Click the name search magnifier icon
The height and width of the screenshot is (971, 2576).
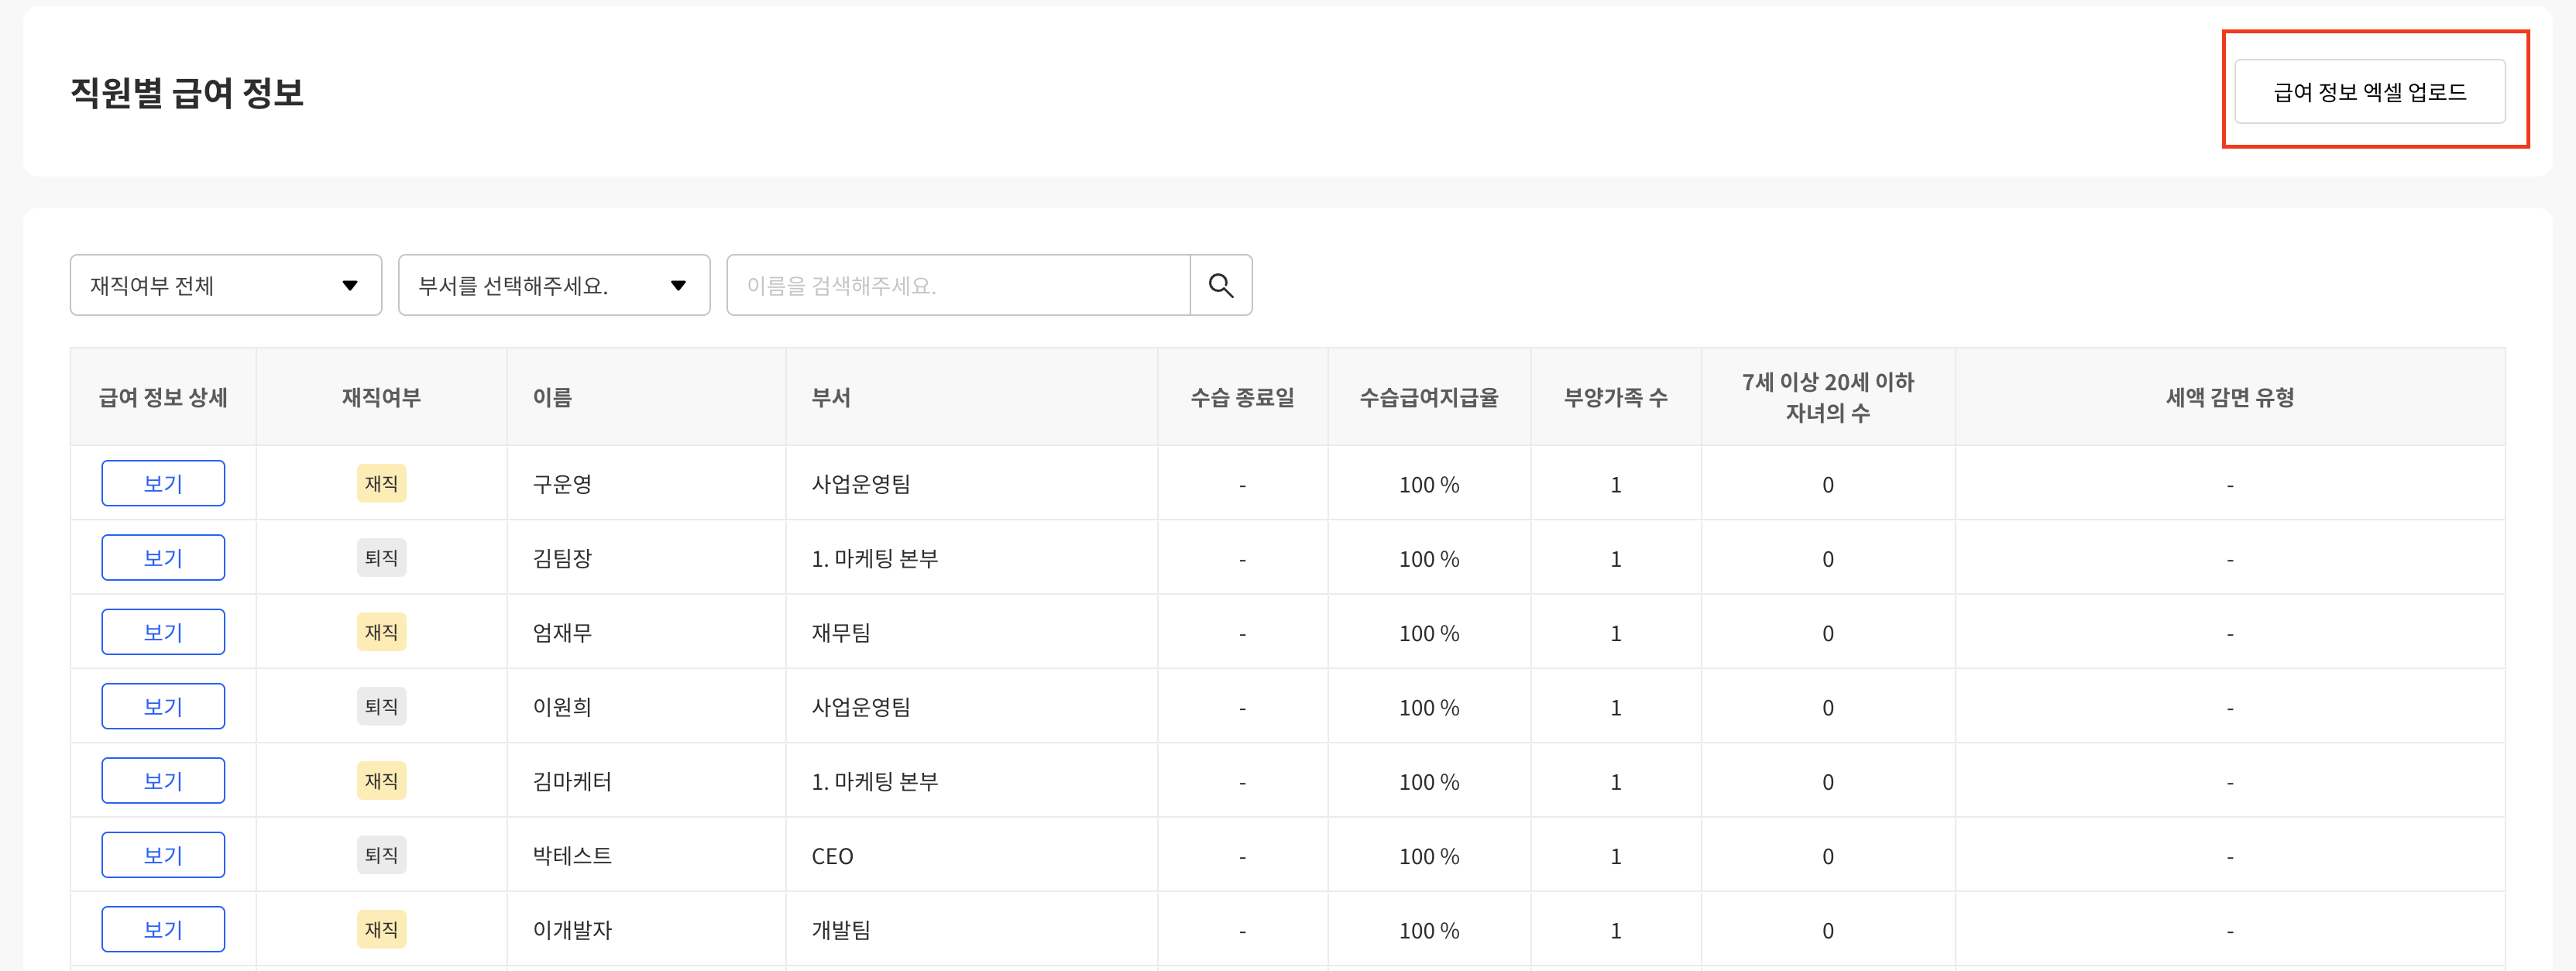point(1220,285)
